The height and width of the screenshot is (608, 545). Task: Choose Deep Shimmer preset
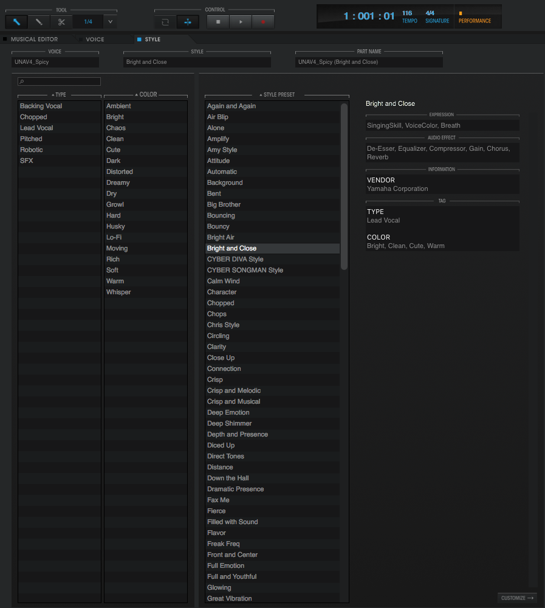click(x=272, y=423)
